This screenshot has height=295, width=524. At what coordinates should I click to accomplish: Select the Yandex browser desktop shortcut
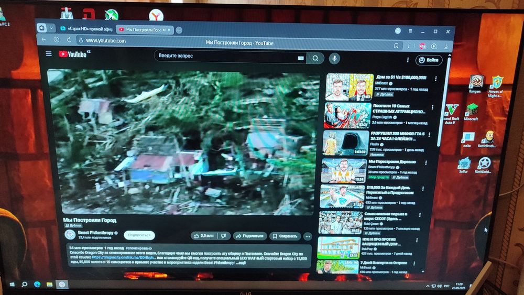pyautogui.click(x=156, y=15)
